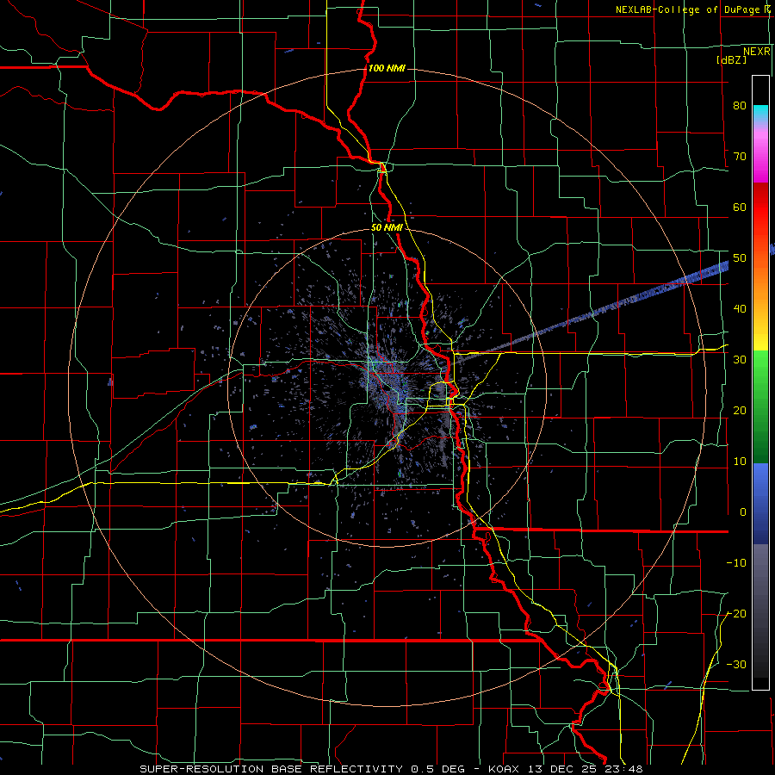Click the NEXR label above the scale
Screen dimensions: 775x775
click(757, 52)
